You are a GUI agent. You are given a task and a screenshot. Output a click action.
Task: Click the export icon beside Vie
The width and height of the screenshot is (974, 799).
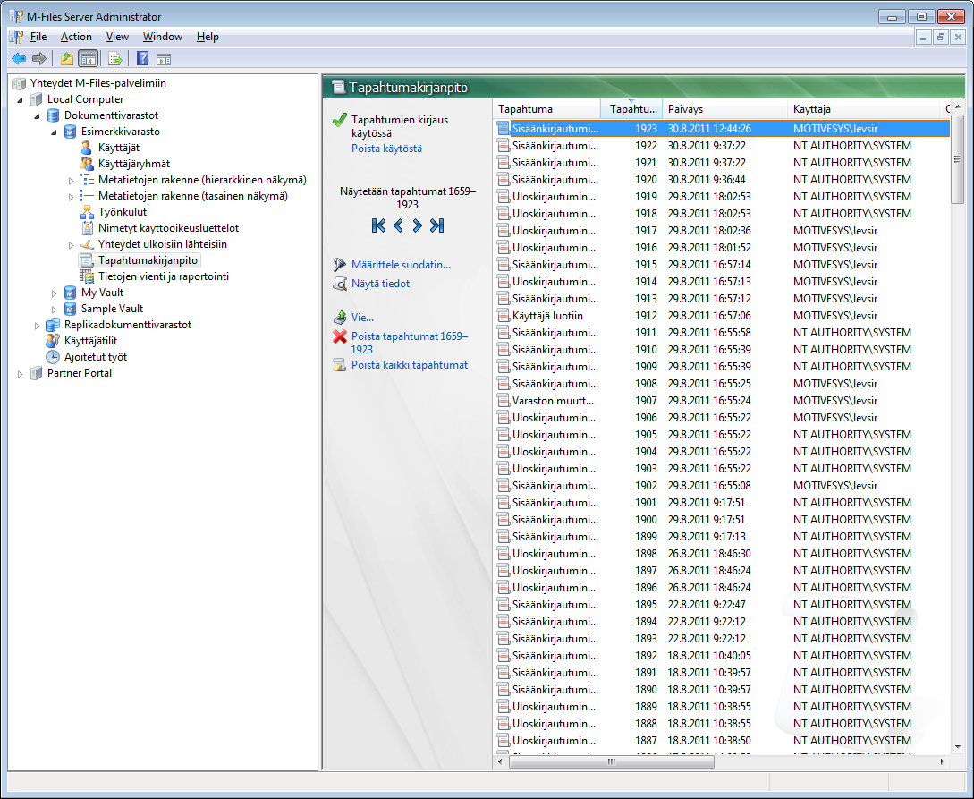pos(339,318)
